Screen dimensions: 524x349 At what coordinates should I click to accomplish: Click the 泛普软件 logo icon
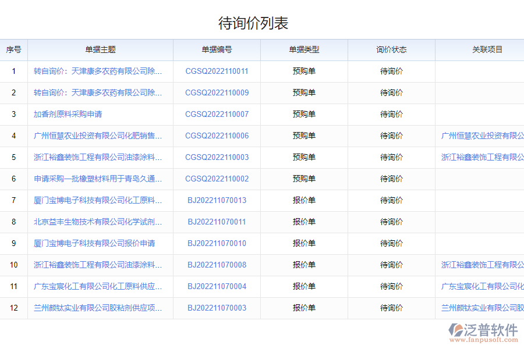pos(455,330)
